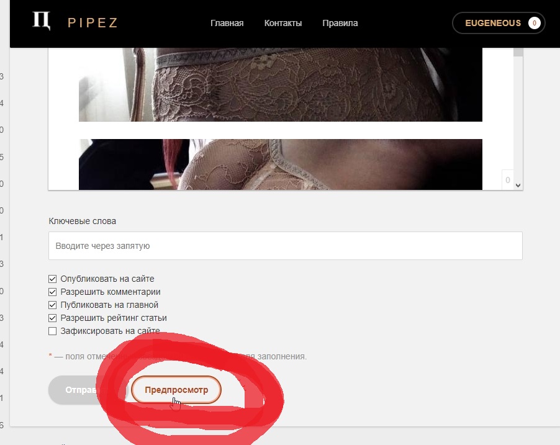Open the Правила menu item
Viewport: 560px width, 445px height.
click(x=340, y=23)
